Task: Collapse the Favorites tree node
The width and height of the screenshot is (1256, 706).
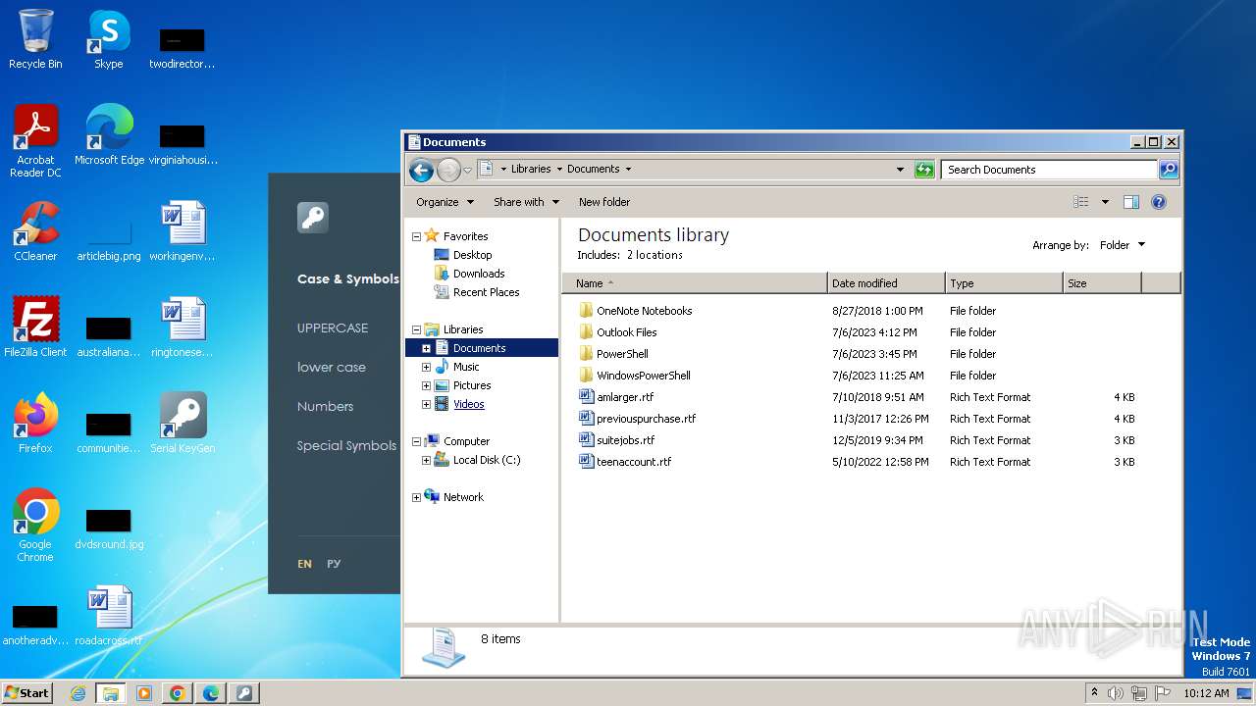Action: [416, 236]
